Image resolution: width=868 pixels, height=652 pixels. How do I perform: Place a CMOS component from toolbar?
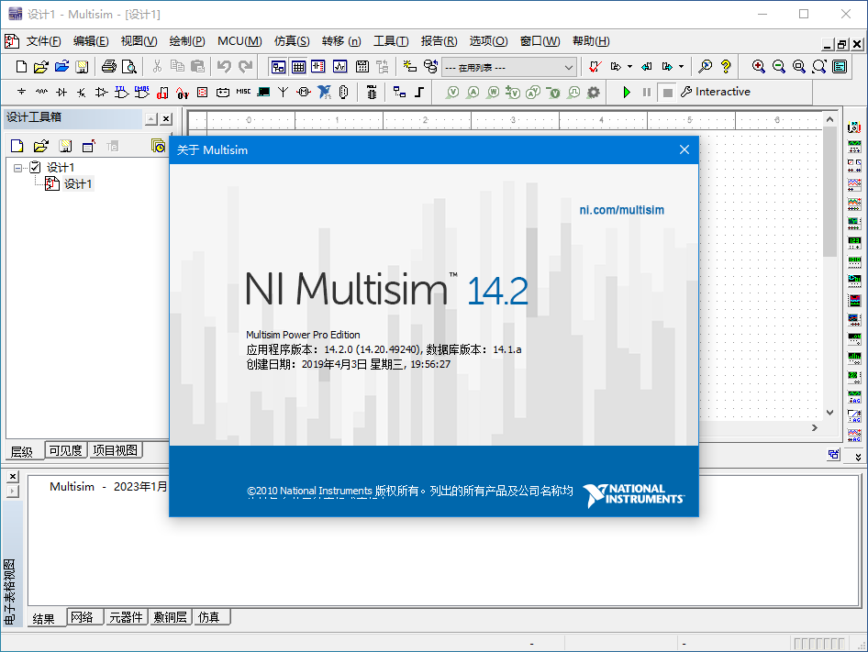(141, 92)
